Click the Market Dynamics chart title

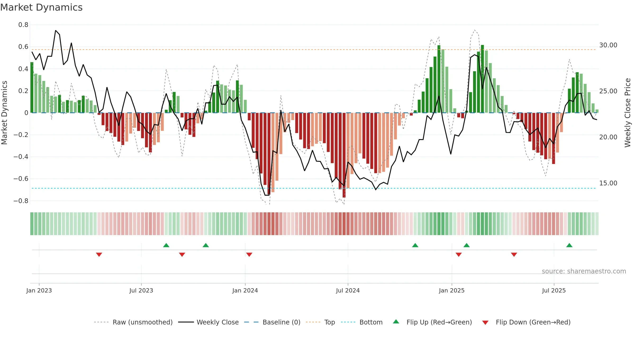[42, 7]
